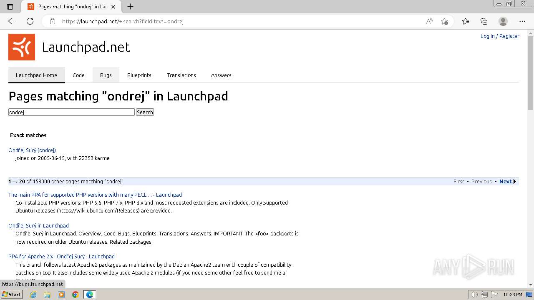Go to Next results page
The height and width of the screenshot is (300, 534).
[x=505, y=182]
